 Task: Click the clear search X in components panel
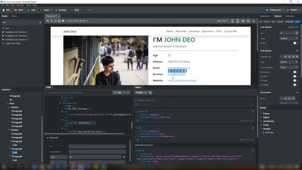tap(40, 23)
